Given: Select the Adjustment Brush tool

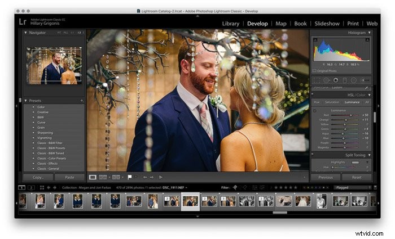Looking at the screenshot, I should click(365, 80).
